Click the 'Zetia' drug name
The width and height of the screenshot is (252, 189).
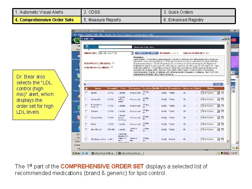(x=93, y=124)
